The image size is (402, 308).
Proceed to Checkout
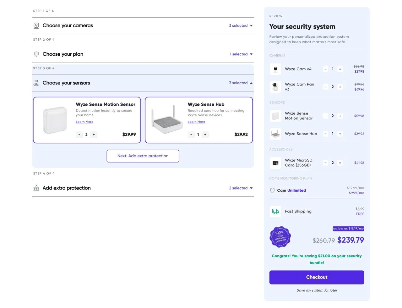coord(317,278)
